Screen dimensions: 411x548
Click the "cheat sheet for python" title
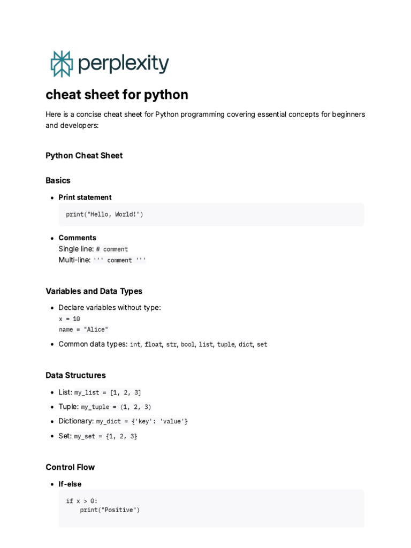(117, 95)
